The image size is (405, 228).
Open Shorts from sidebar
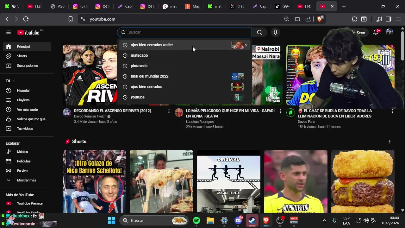[27, 56]
